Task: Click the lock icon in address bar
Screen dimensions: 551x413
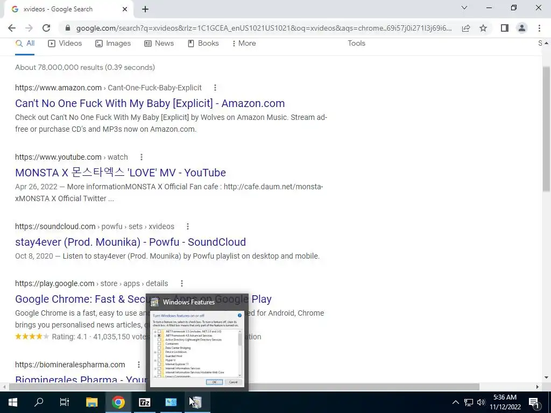Action: click(68, 28)
